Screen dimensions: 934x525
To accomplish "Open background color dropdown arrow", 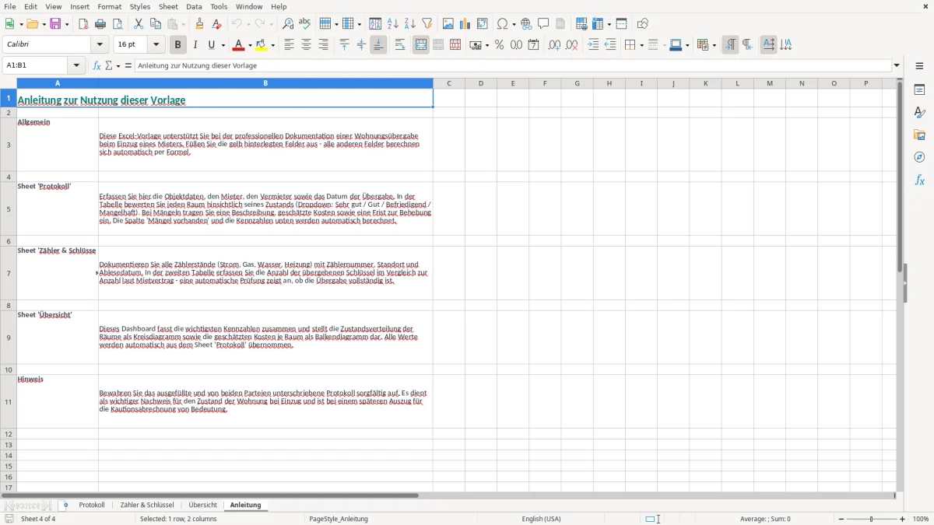I will [x=273, y=45].
